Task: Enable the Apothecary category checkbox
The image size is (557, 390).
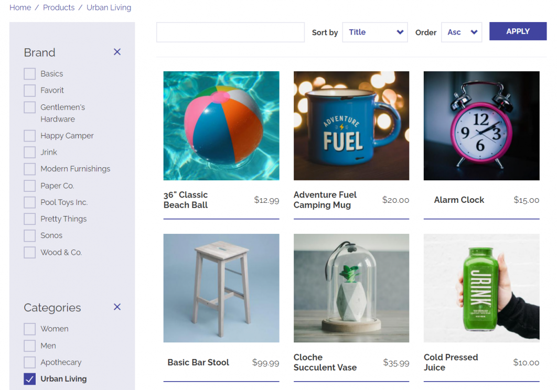Action: click(x=29, y=362)
